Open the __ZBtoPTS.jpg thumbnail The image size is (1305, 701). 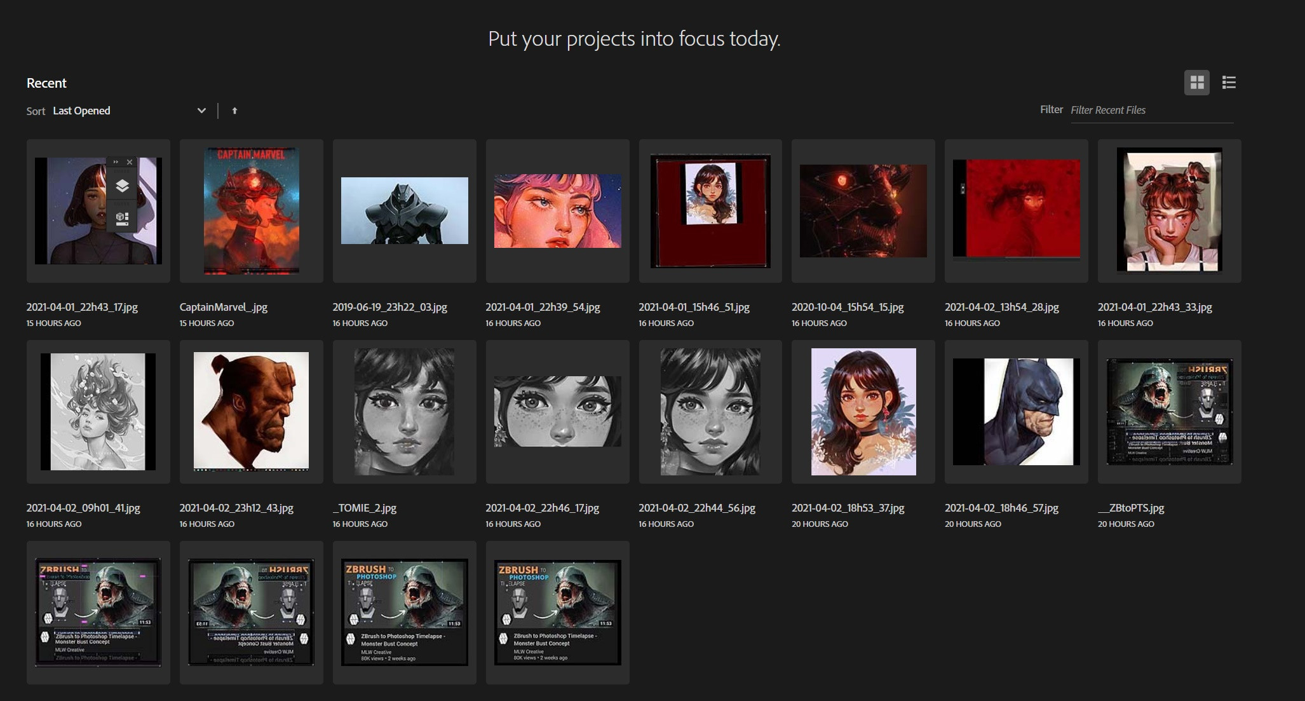click(x=1170, y=412)
